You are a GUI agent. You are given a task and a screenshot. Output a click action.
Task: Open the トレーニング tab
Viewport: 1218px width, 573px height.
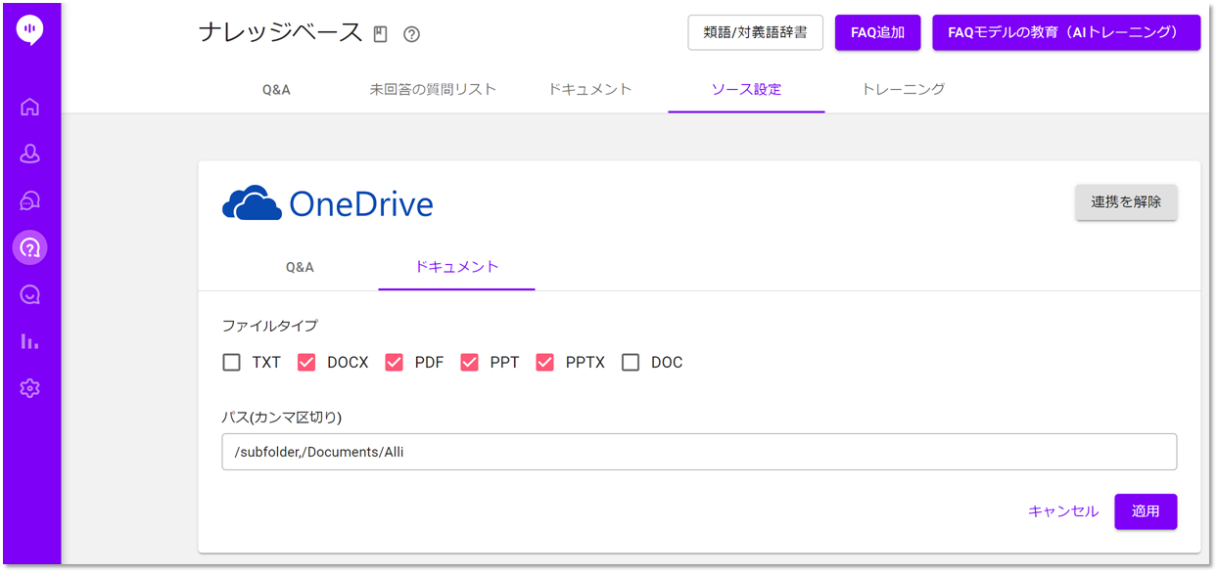(x=903, y=89)
